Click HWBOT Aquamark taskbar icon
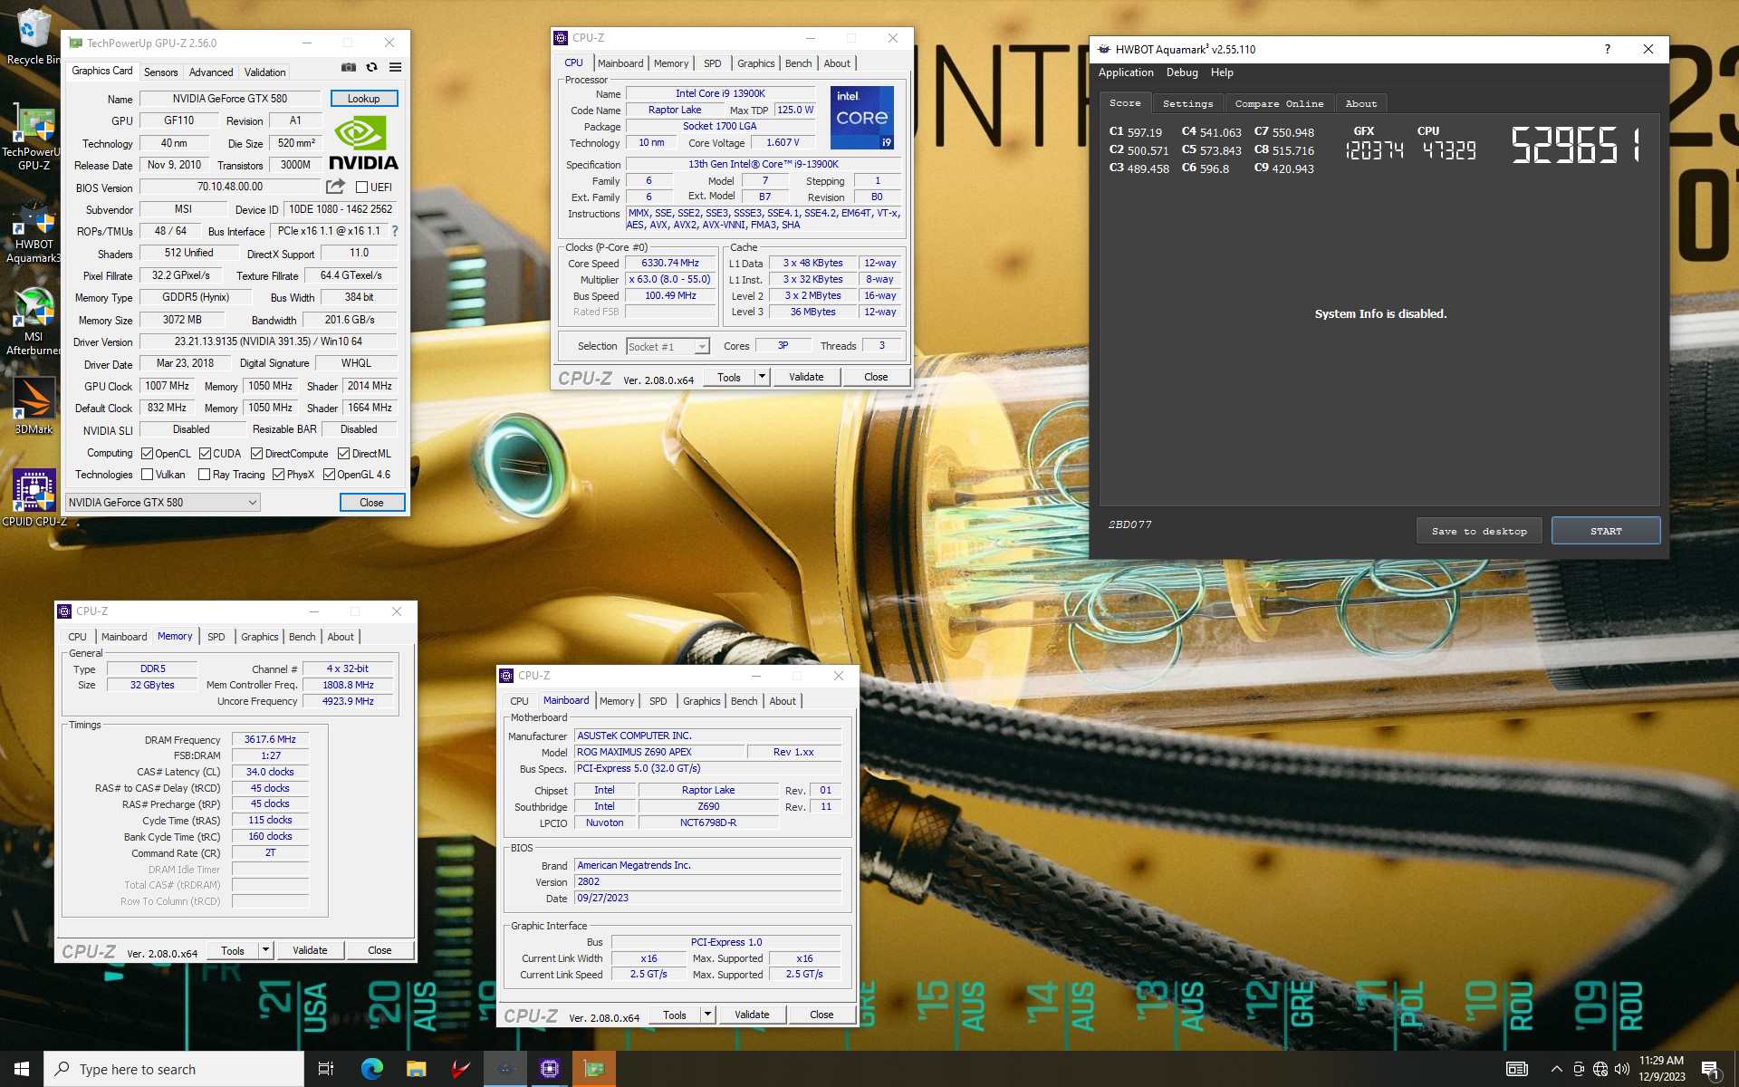This screenshot has width=1739, height=1087. pyautogui.click(x=504, y=1069)
